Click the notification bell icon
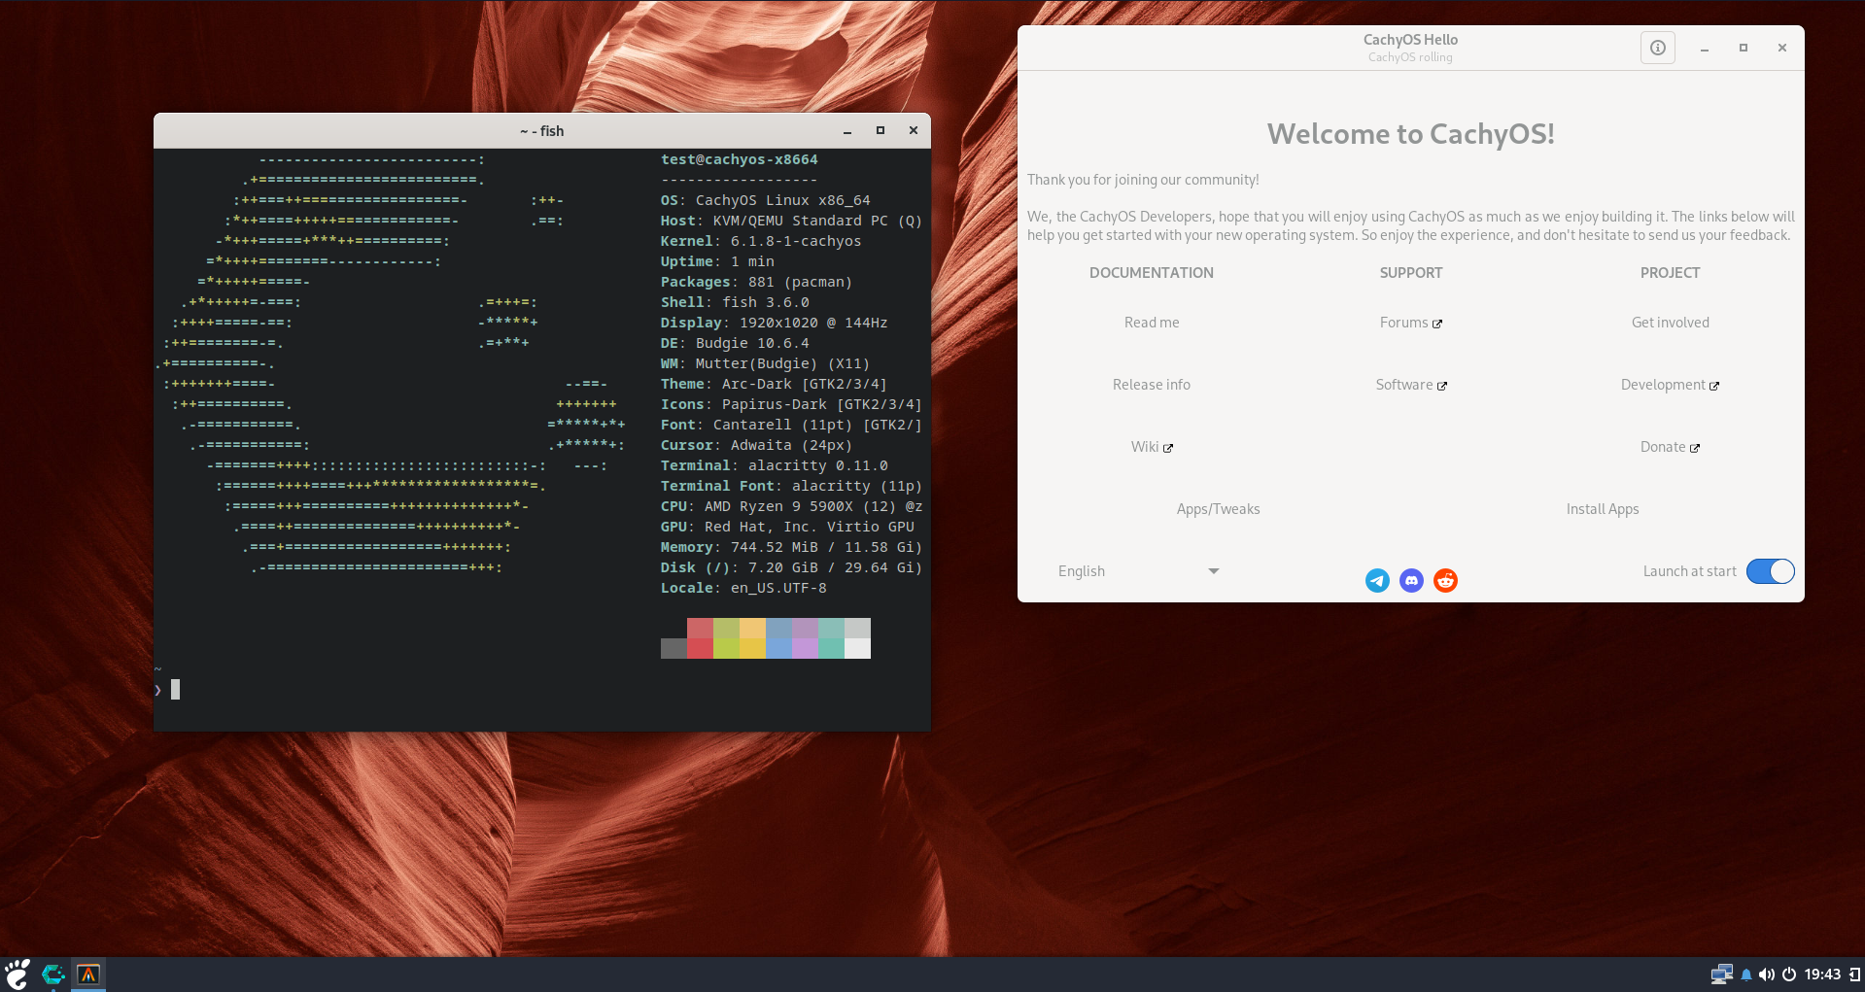Image resolution: width=1865 pixels, height=992 pixels. click(1746, 975)
